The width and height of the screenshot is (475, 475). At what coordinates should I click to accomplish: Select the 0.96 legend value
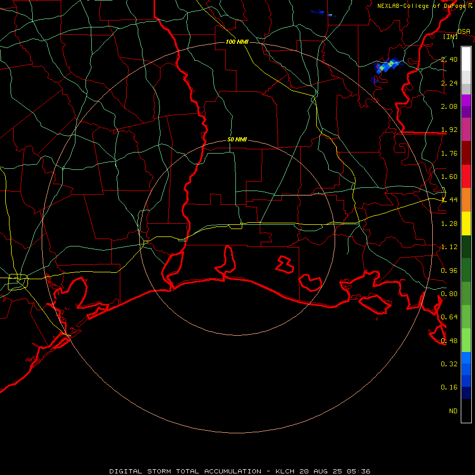pyautogui.click(x=449, y=271)
